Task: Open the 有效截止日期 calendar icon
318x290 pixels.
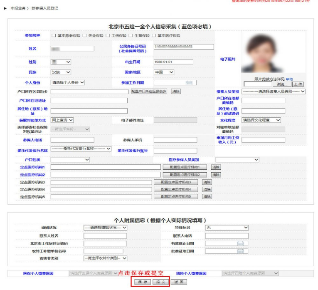Action: 240,243
